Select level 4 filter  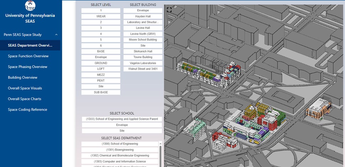pos(101,34)
